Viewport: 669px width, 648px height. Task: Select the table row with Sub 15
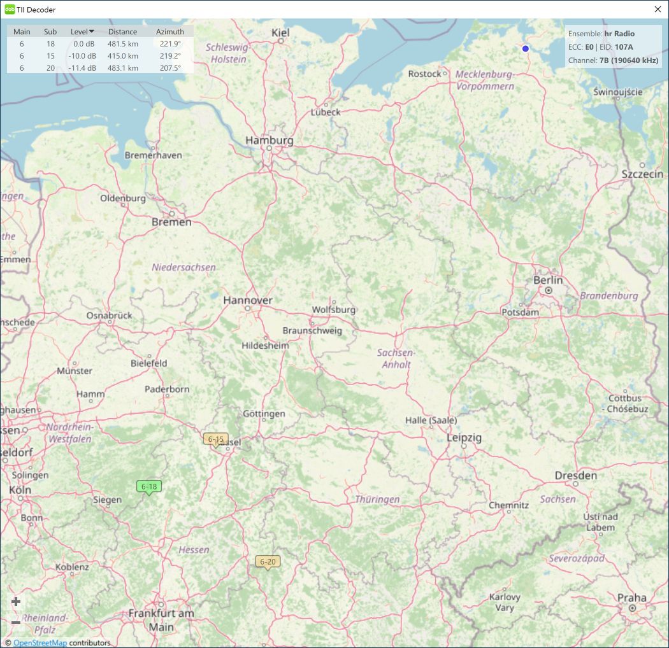point(100,56)
